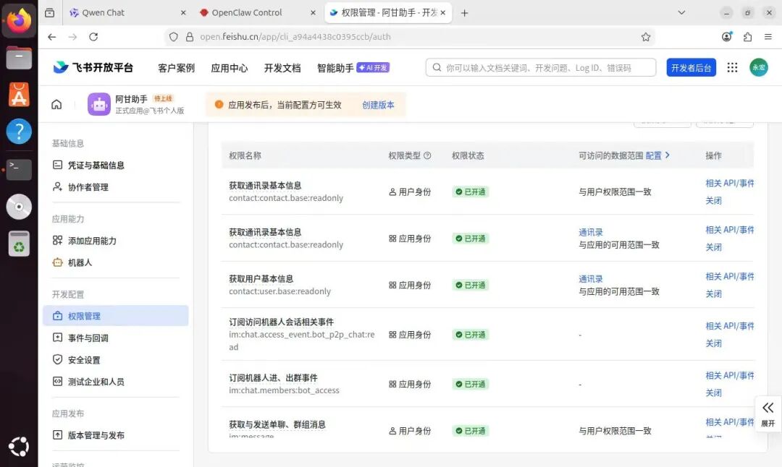Image resolution: width=782 pixels, height=467 pixels.
Task: Click the apps grid icon near 开发者后台
Action: coord(733,67)
